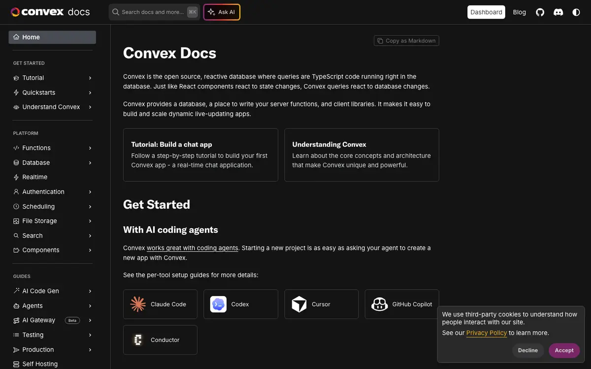Expand the Components chevron
Image resolution: width=591 pixels, height=369 pixels.
click(x=90, y=250)
